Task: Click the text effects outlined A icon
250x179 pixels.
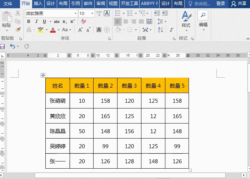Action: pos(29,30)
